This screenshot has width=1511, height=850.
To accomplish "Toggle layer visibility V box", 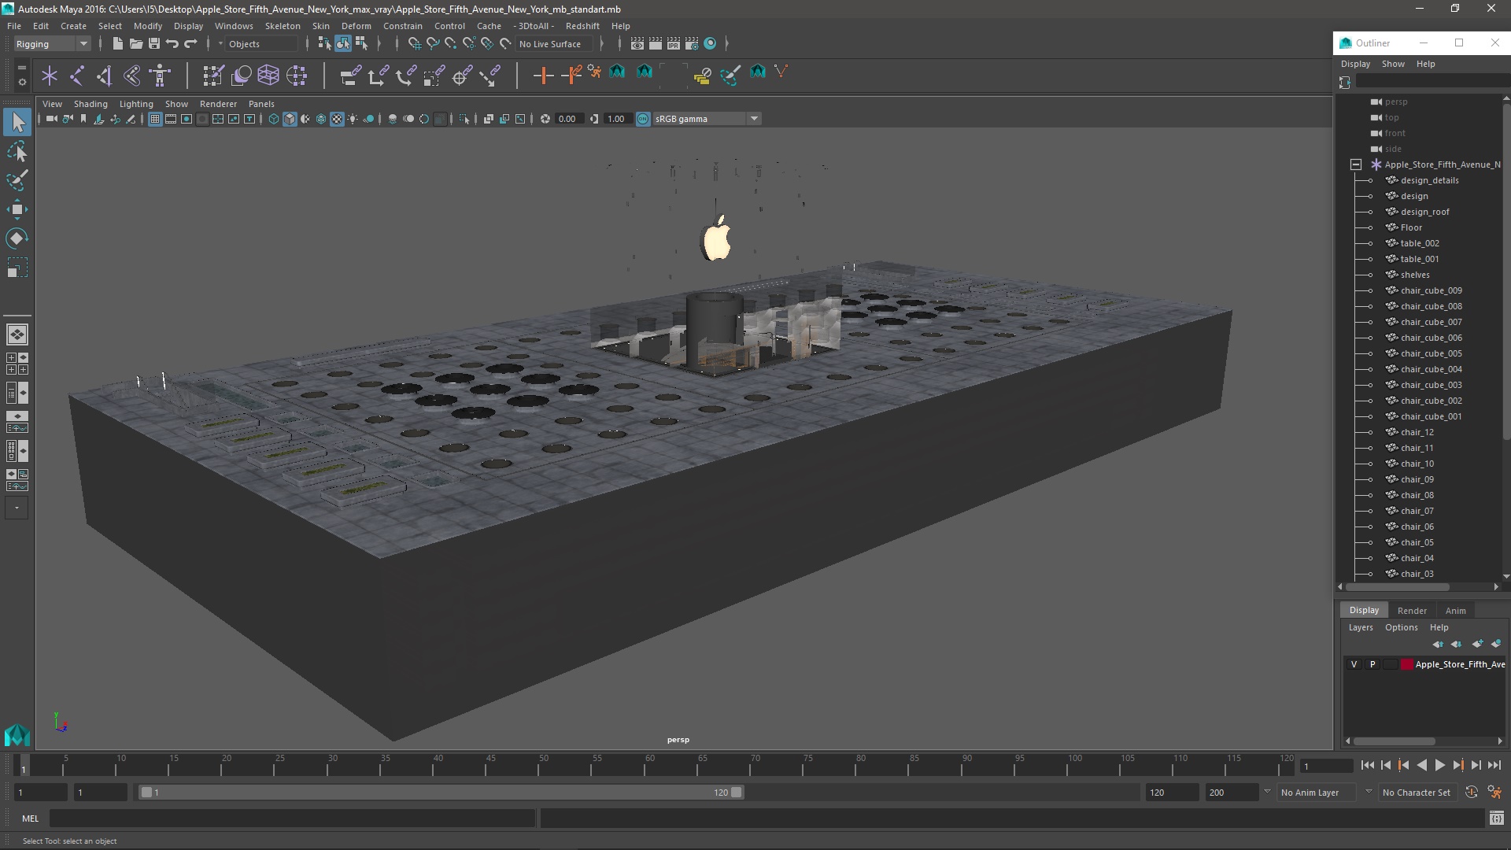I will coord(1354,664).
